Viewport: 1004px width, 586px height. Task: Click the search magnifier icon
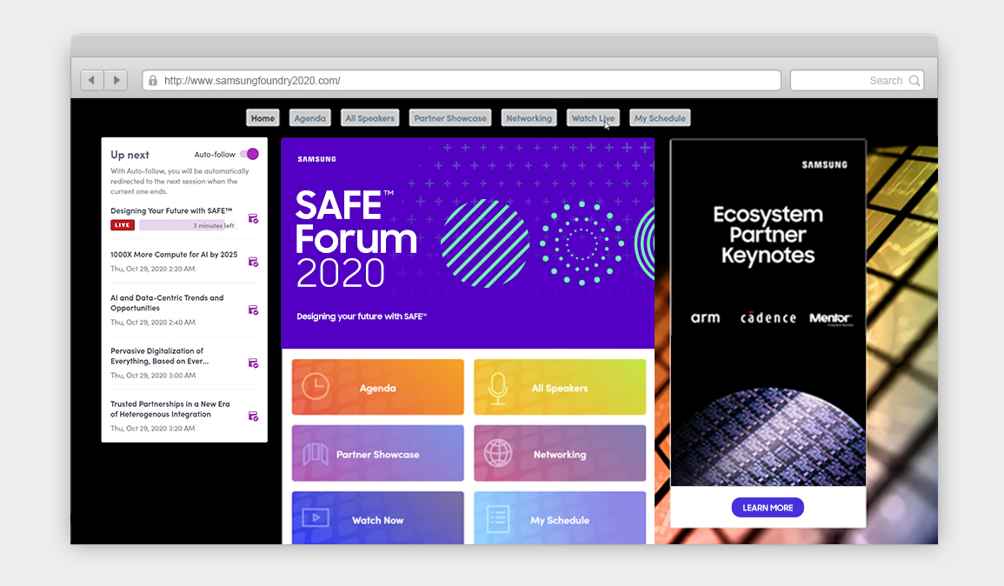(914, 81)
